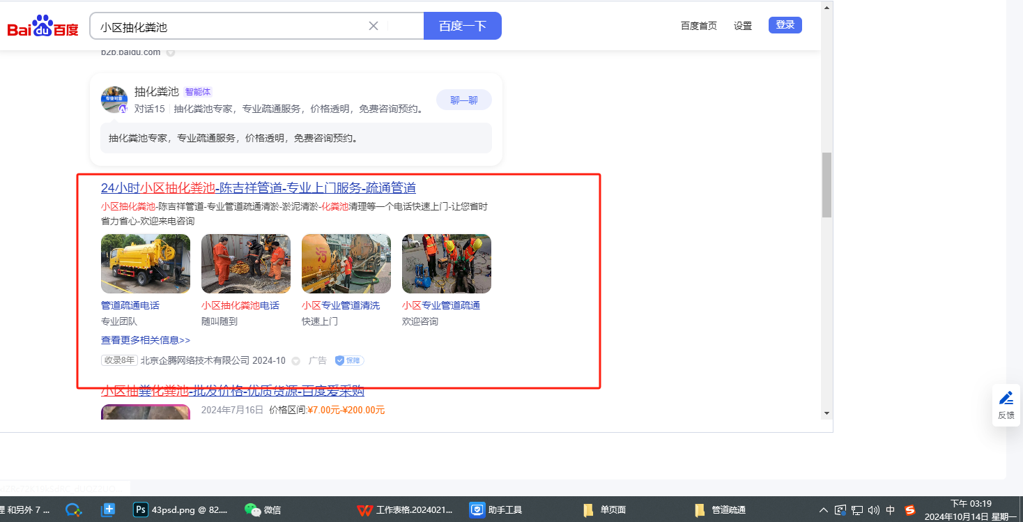
Task: Open the 24小时小区抽化粪池 result title link
Action: point(258,187)
